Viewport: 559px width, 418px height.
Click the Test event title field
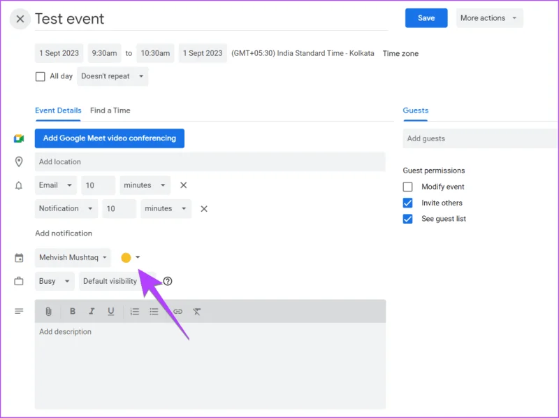pos(212,19)
